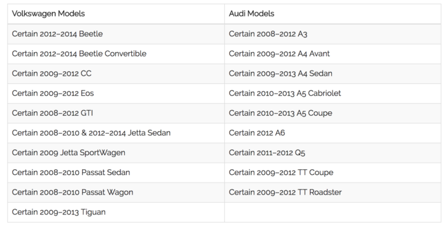446x229 pixels.
Task: Click the Audi Models column header
Action: [x=333, y=13]
